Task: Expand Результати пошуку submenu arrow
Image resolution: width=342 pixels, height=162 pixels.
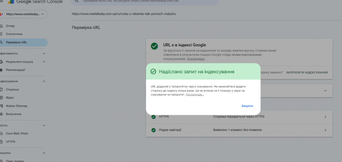Action: pyautogui.click(x=44, y=62)
